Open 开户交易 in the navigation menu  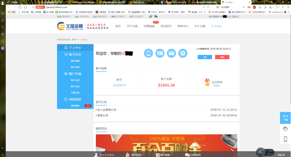click(132, 26)
